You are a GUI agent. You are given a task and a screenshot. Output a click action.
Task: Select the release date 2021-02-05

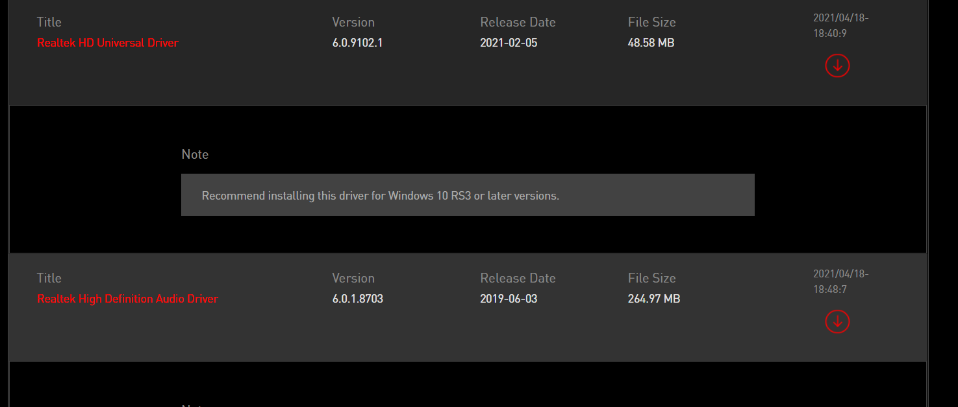(x=509, y=43)
